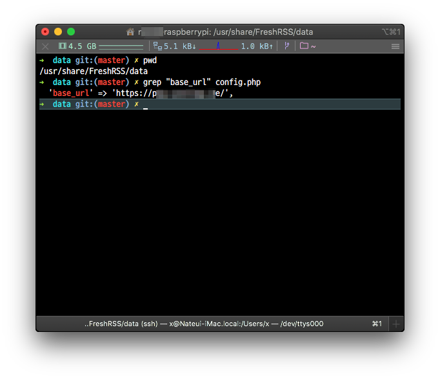Click the ⌘1 tab shortcut label
Viewport: 440px width, 379px height.
[x=377, y=324]
